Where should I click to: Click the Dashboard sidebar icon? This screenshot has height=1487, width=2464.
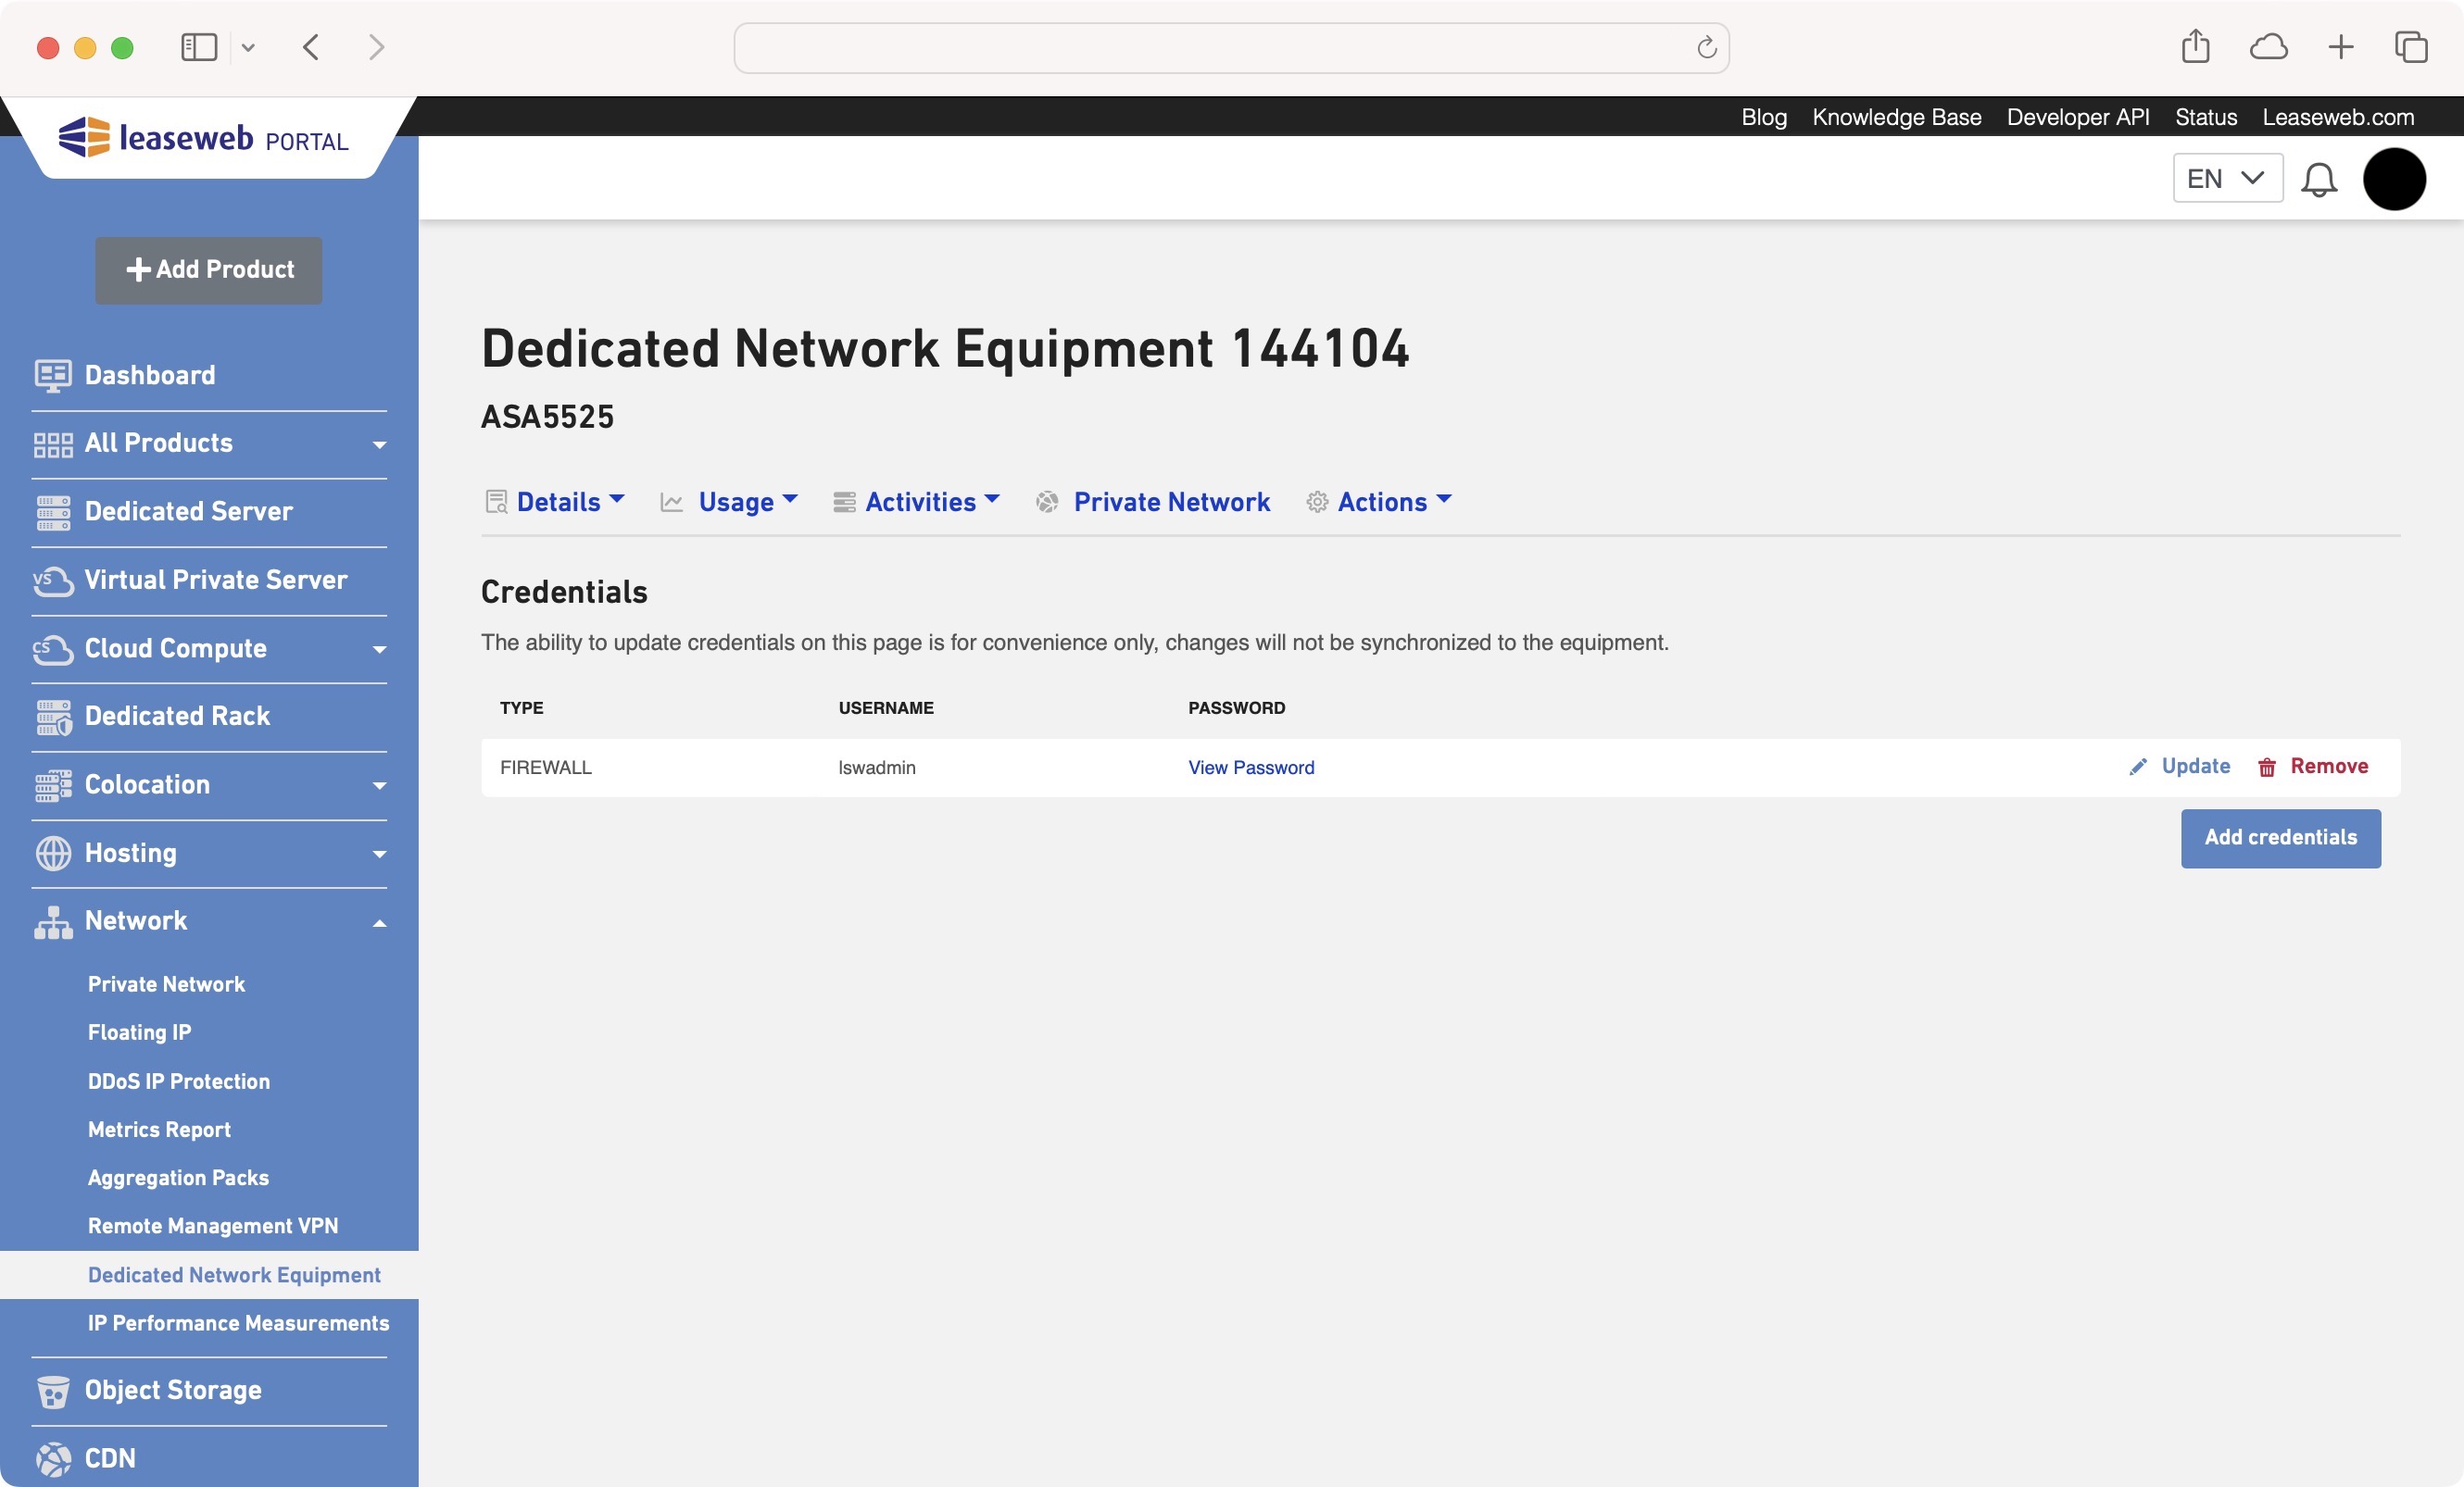(x=53, y=376)
